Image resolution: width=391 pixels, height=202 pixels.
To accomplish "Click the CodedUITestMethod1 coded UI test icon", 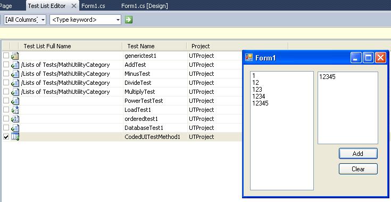I will (15, 137).
